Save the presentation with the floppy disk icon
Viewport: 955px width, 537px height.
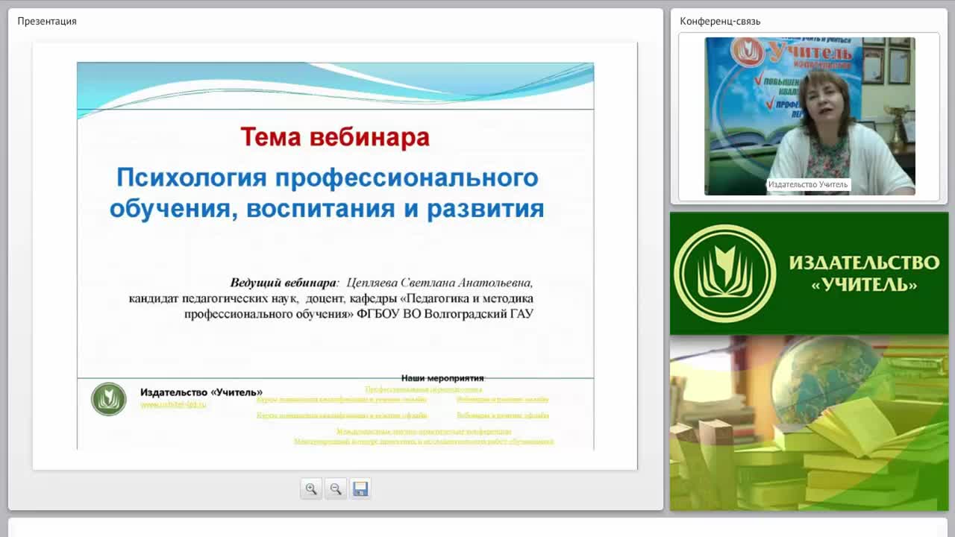(x=360, y=489)
